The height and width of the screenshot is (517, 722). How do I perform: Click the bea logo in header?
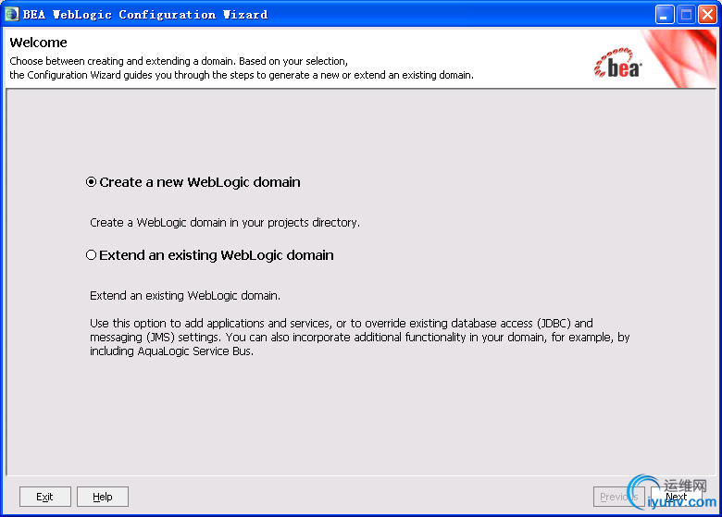[618, 63]
